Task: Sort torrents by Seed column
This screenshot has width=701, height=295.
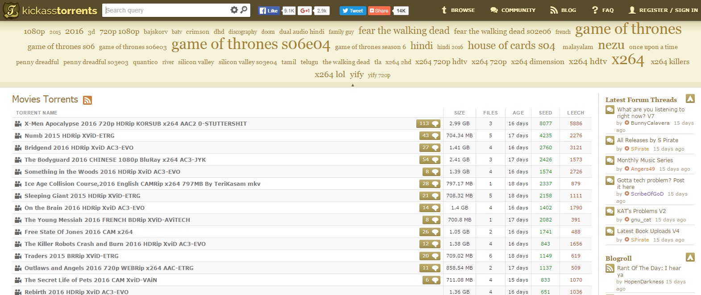Action: pyautogui.click(x=545, y=113)
